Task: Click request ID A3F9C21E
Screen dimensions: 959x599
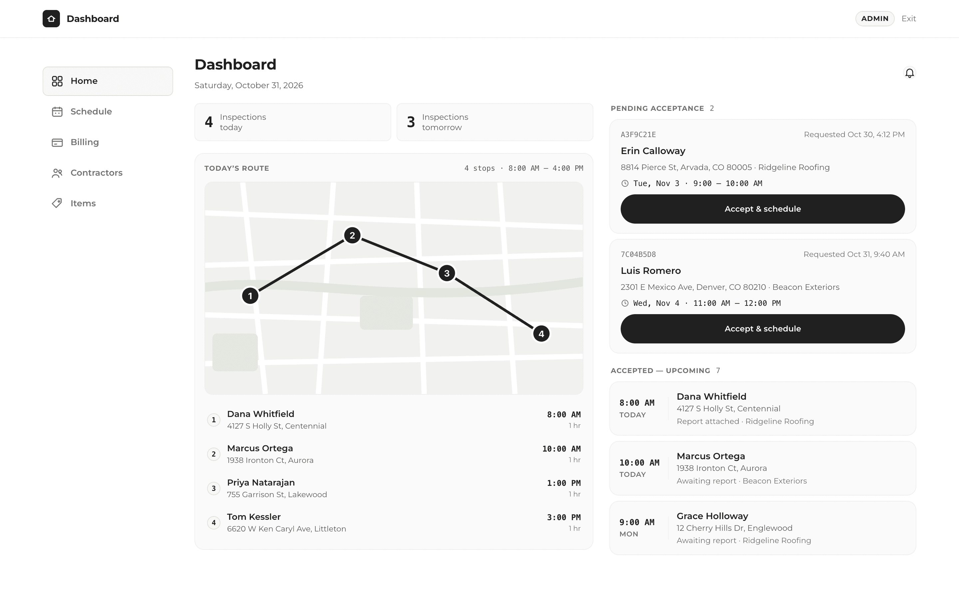Action: [638, 135]
